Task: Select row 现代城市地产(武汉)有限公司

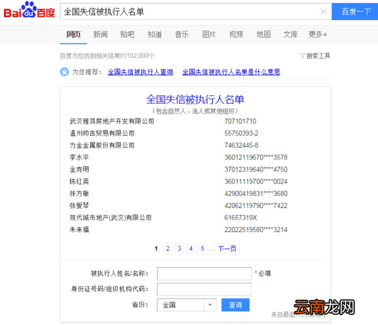Action: (110, 218)
